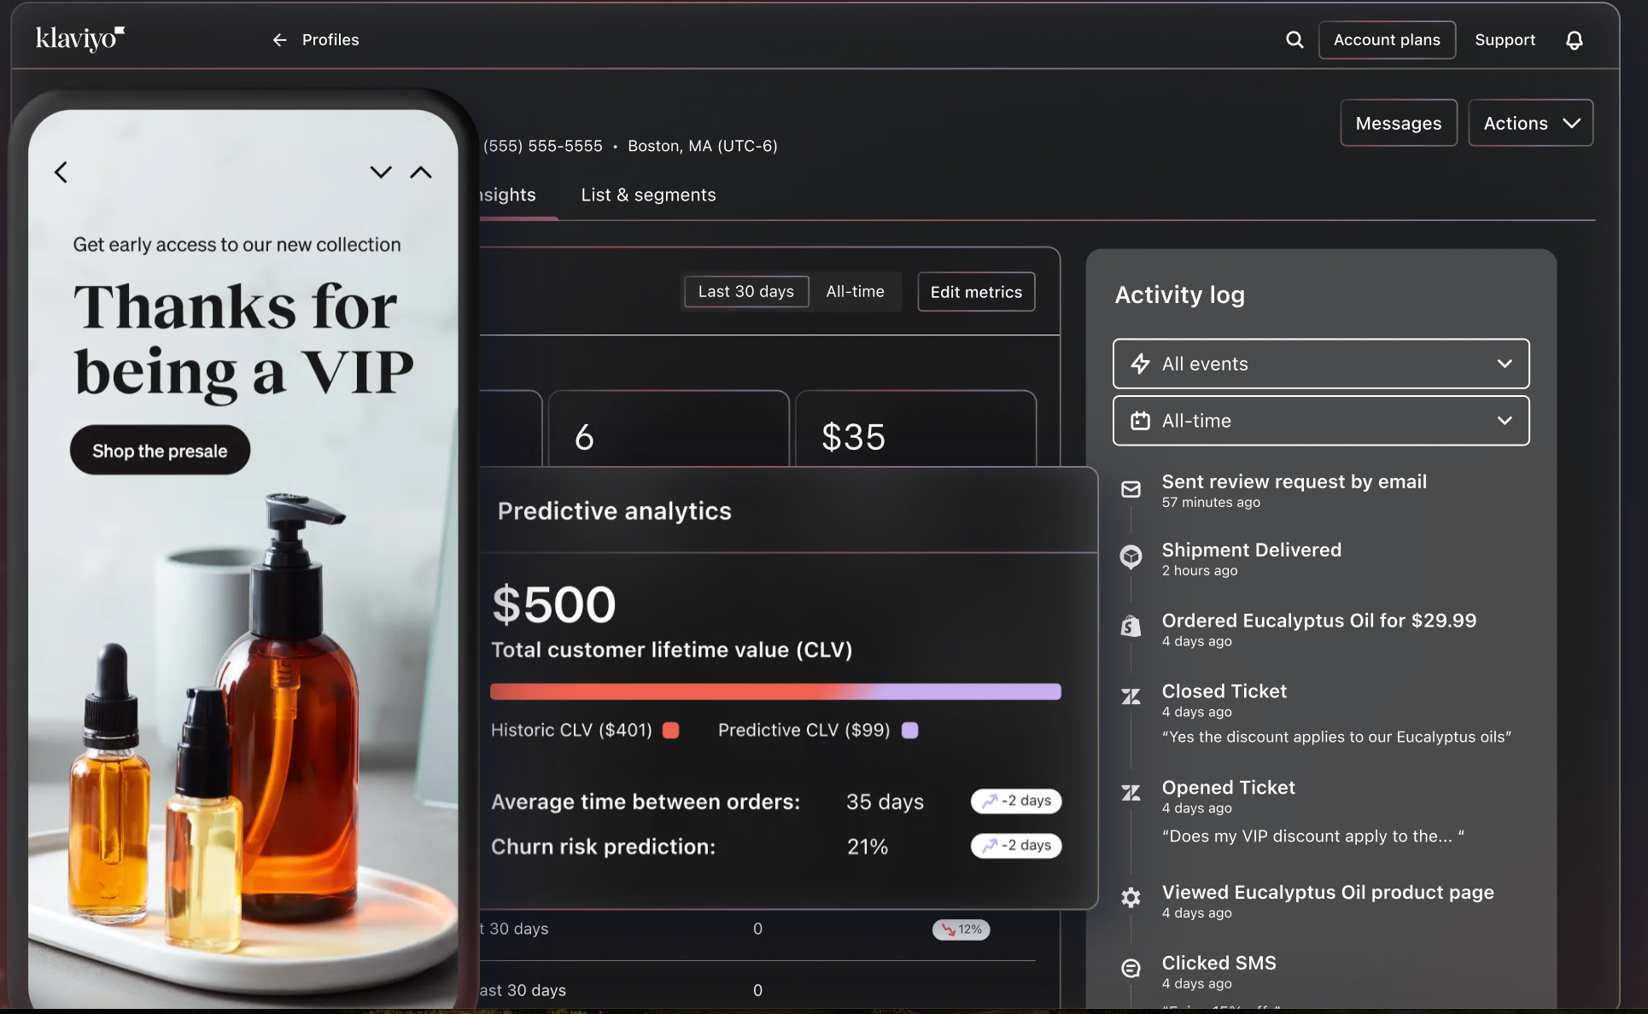
Task: Click the Shipment Delivered package icon
Action: click(x=1131, y=557)
